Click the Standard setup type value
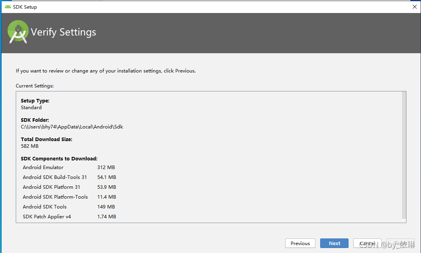 [x=31, y=108]
